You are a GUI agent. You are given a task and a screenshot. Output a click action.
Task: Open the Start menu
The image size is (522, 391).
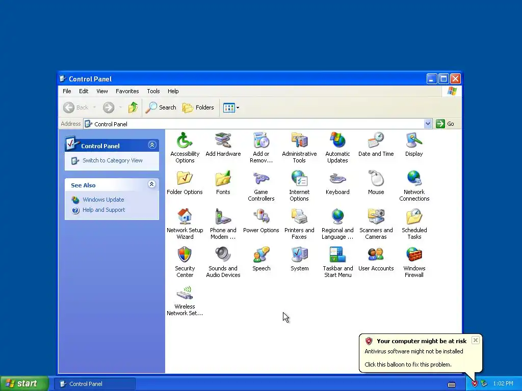24,383
